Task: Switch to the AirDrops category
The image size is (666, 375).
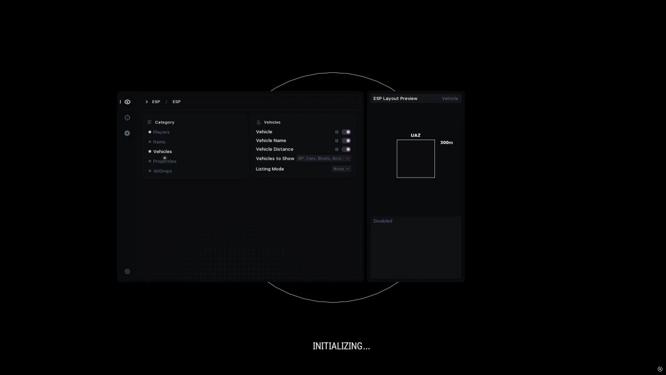Action: click(162, 171)
